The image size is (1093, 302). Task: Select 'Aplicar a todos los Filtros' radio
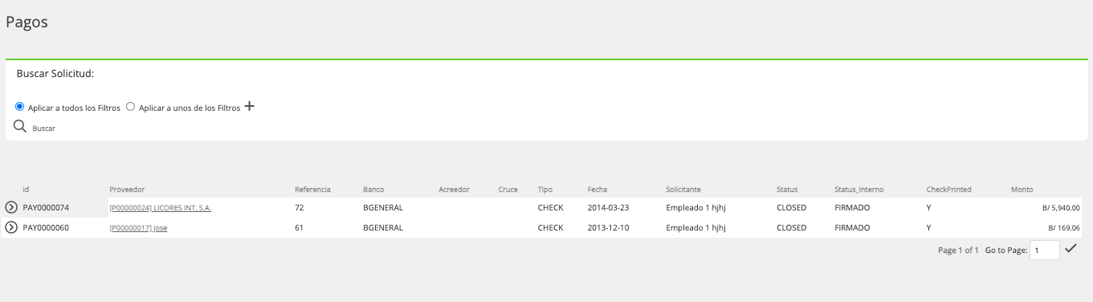(19, 106)
